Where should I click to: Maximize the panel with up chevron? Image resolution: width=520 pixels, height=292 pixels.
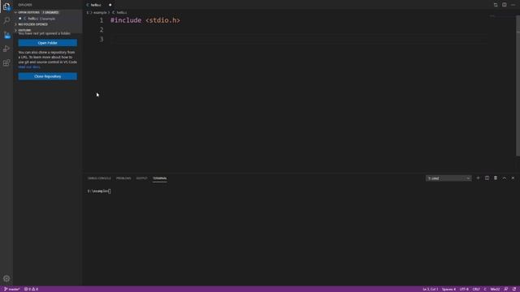click(504, 178)
